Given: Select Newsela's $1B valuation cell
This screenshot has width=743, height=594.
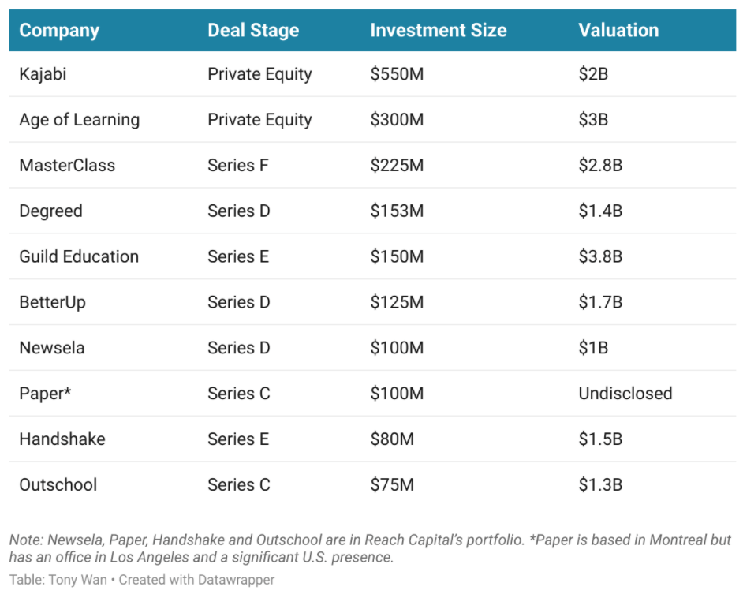Looking at the screenshot, I should (x=593, y=348).
